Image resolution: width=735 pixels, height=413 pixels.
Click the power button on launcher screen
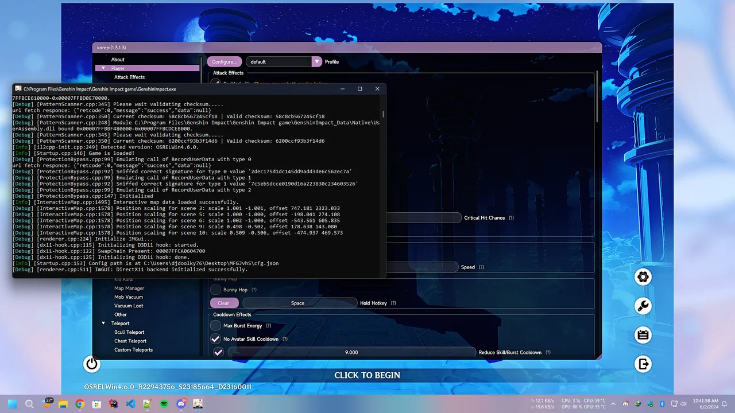(91, 364)
